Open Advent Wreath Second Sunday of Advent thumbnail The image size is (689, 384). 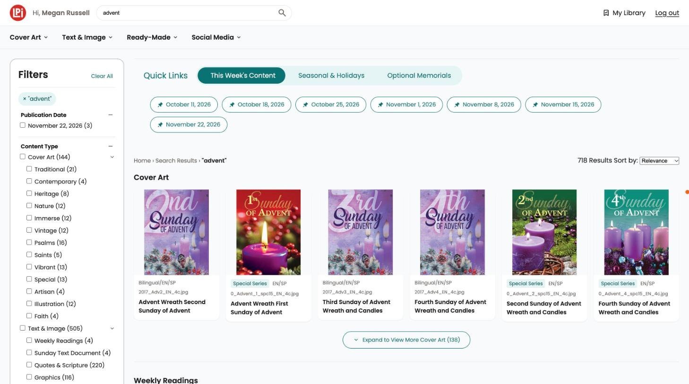tap(176, 232)
